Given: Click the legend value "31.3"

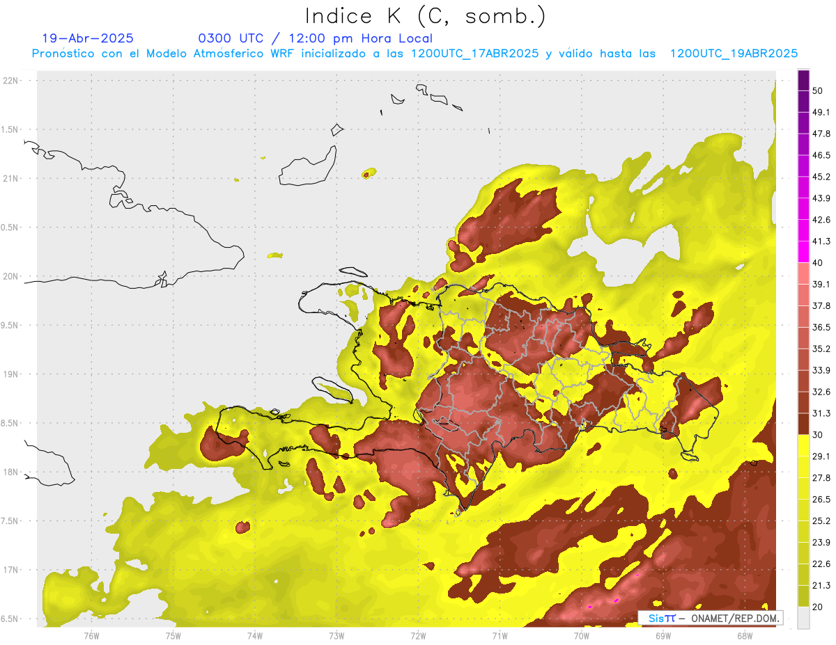Looking at the screenshot, I should tap(821, 413).
